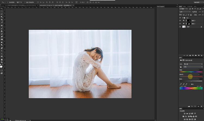Select the Eraser tool

2,37
